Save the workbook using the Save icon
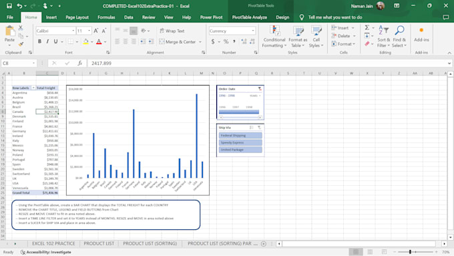The width and height of the screenshot is (454, 256). [x=9, y=6]
